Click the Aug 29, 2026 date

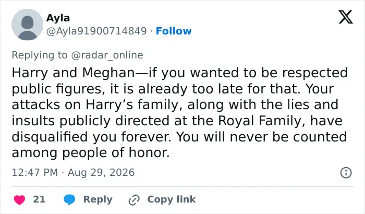101,173
